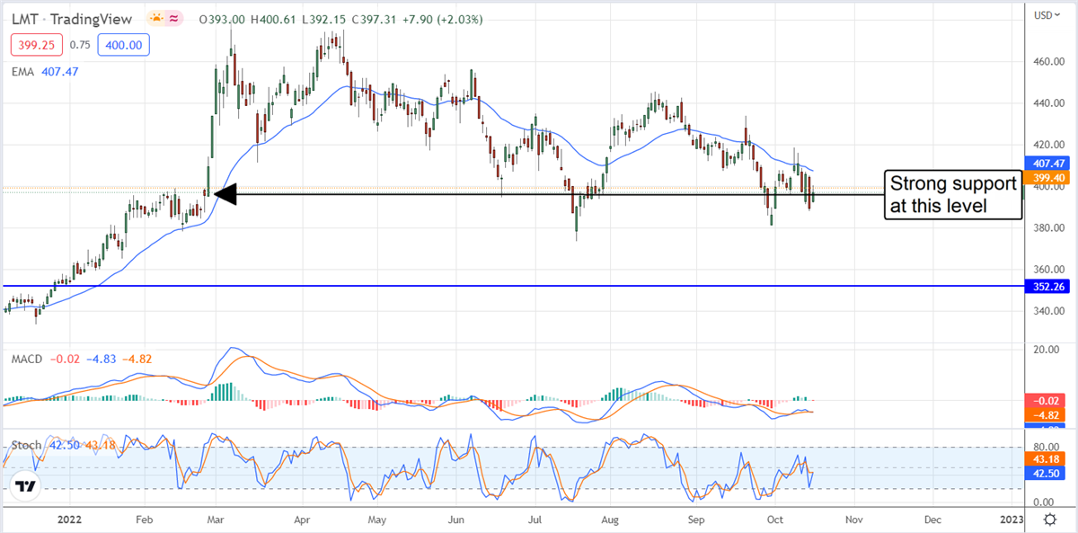Image resolution: width=1078 pixels, height=533 pixels.
Task: Click the Oct time axis label
Action: 773,520
